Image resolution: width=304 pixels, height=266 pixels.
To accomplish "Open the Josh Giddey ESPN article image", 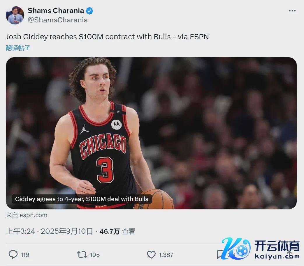I will [x=151, y=133].
